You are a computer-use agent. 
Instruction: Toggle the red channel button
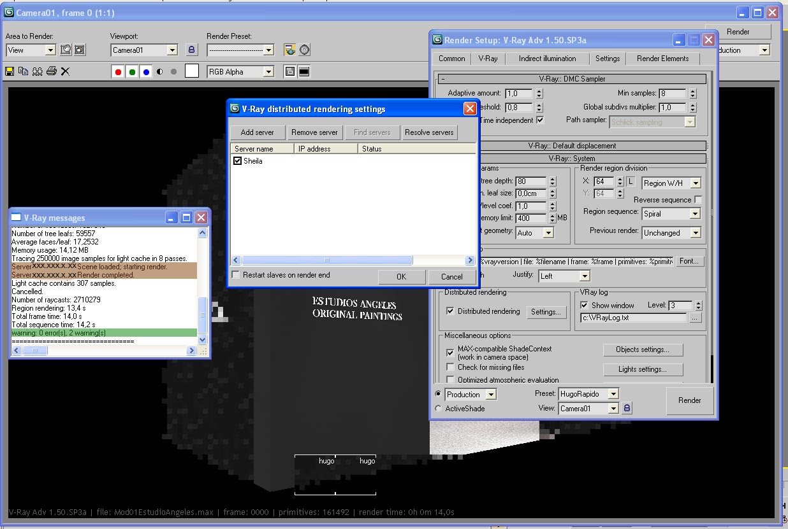pyautogui.click(x=118, y=72)
